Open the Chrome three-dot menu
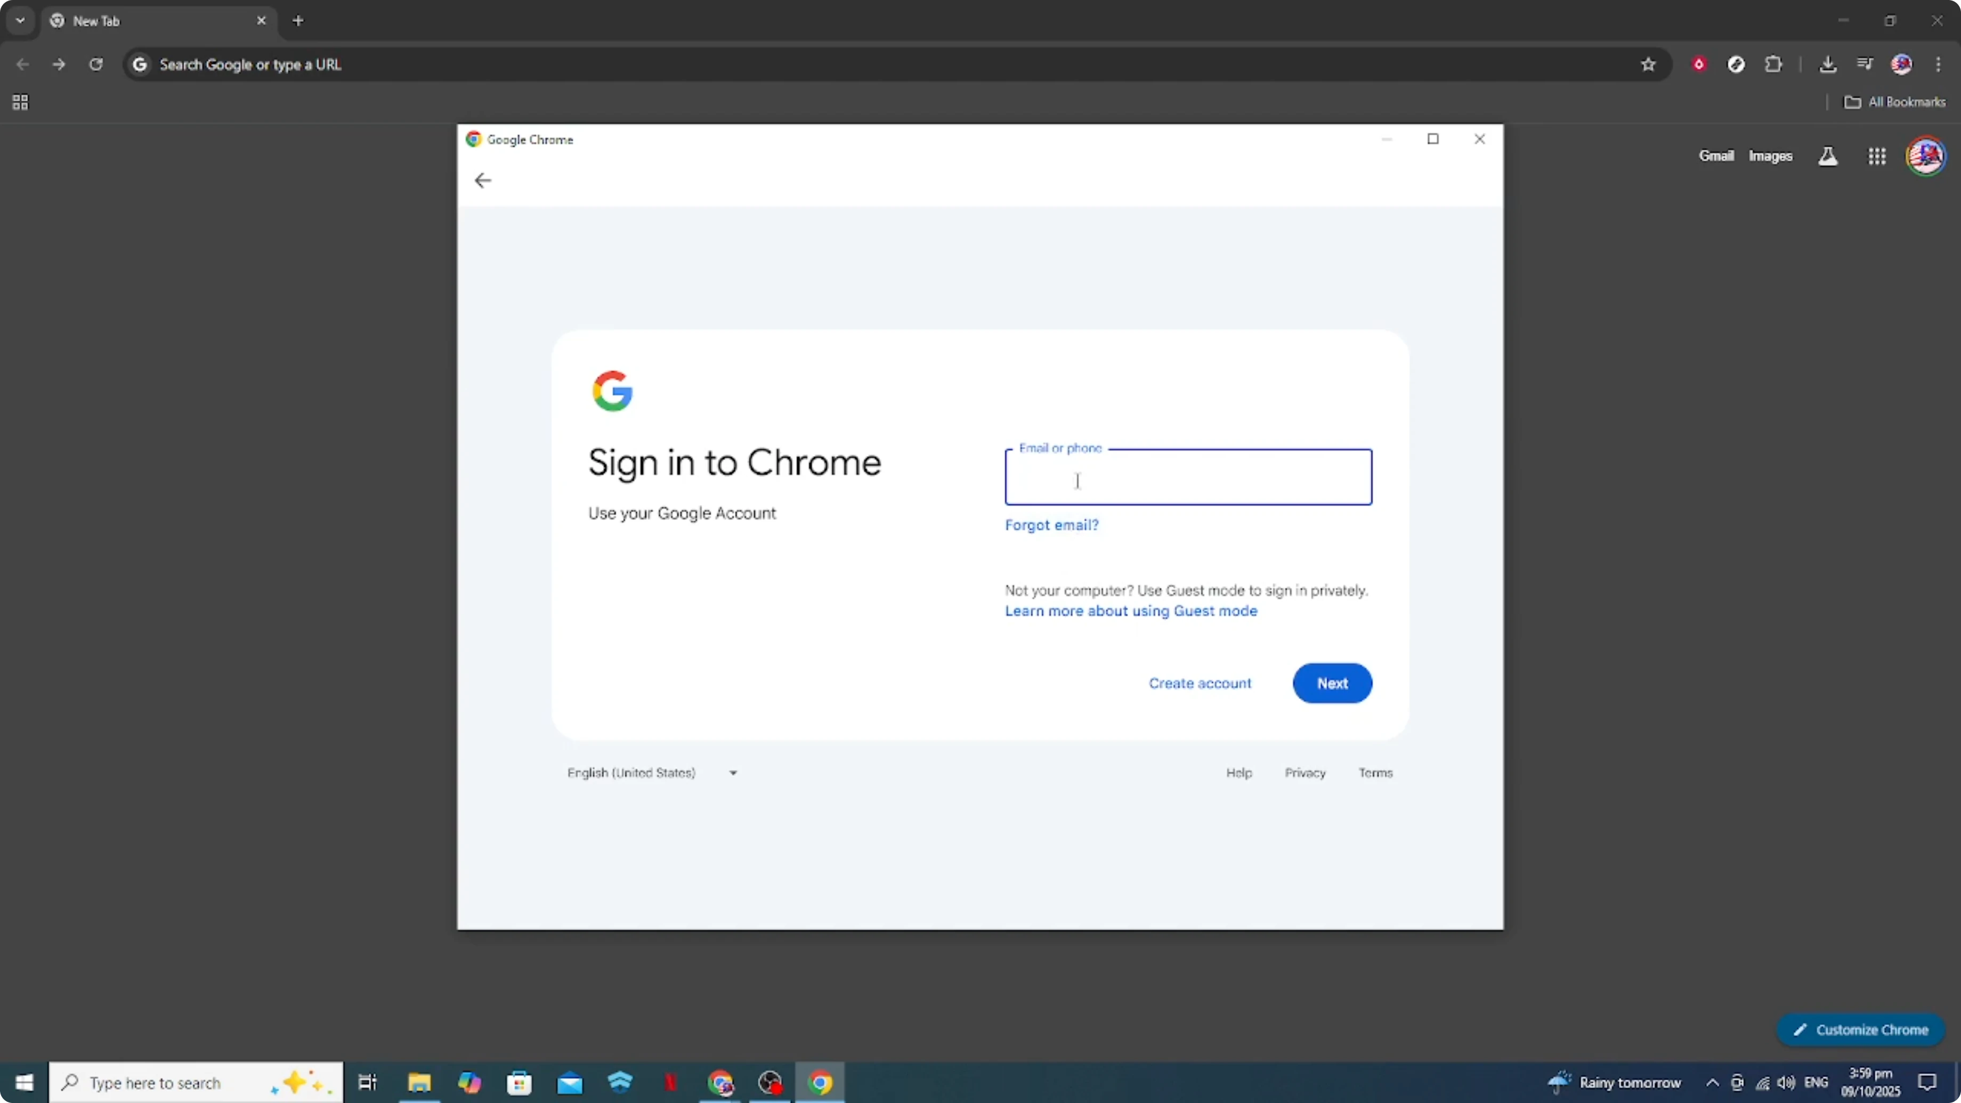The height and width of the screenshot is (1103, 1961). (x=1938, y=64)
